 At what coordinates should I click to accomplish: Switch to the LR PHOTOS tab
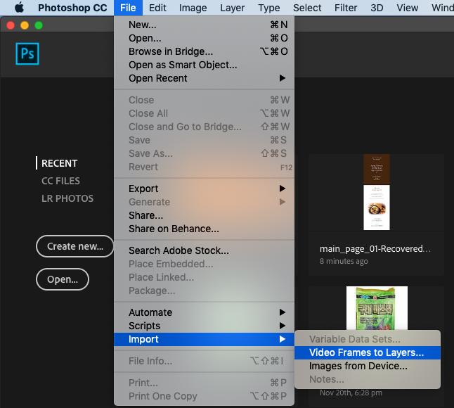click(67, 198)
